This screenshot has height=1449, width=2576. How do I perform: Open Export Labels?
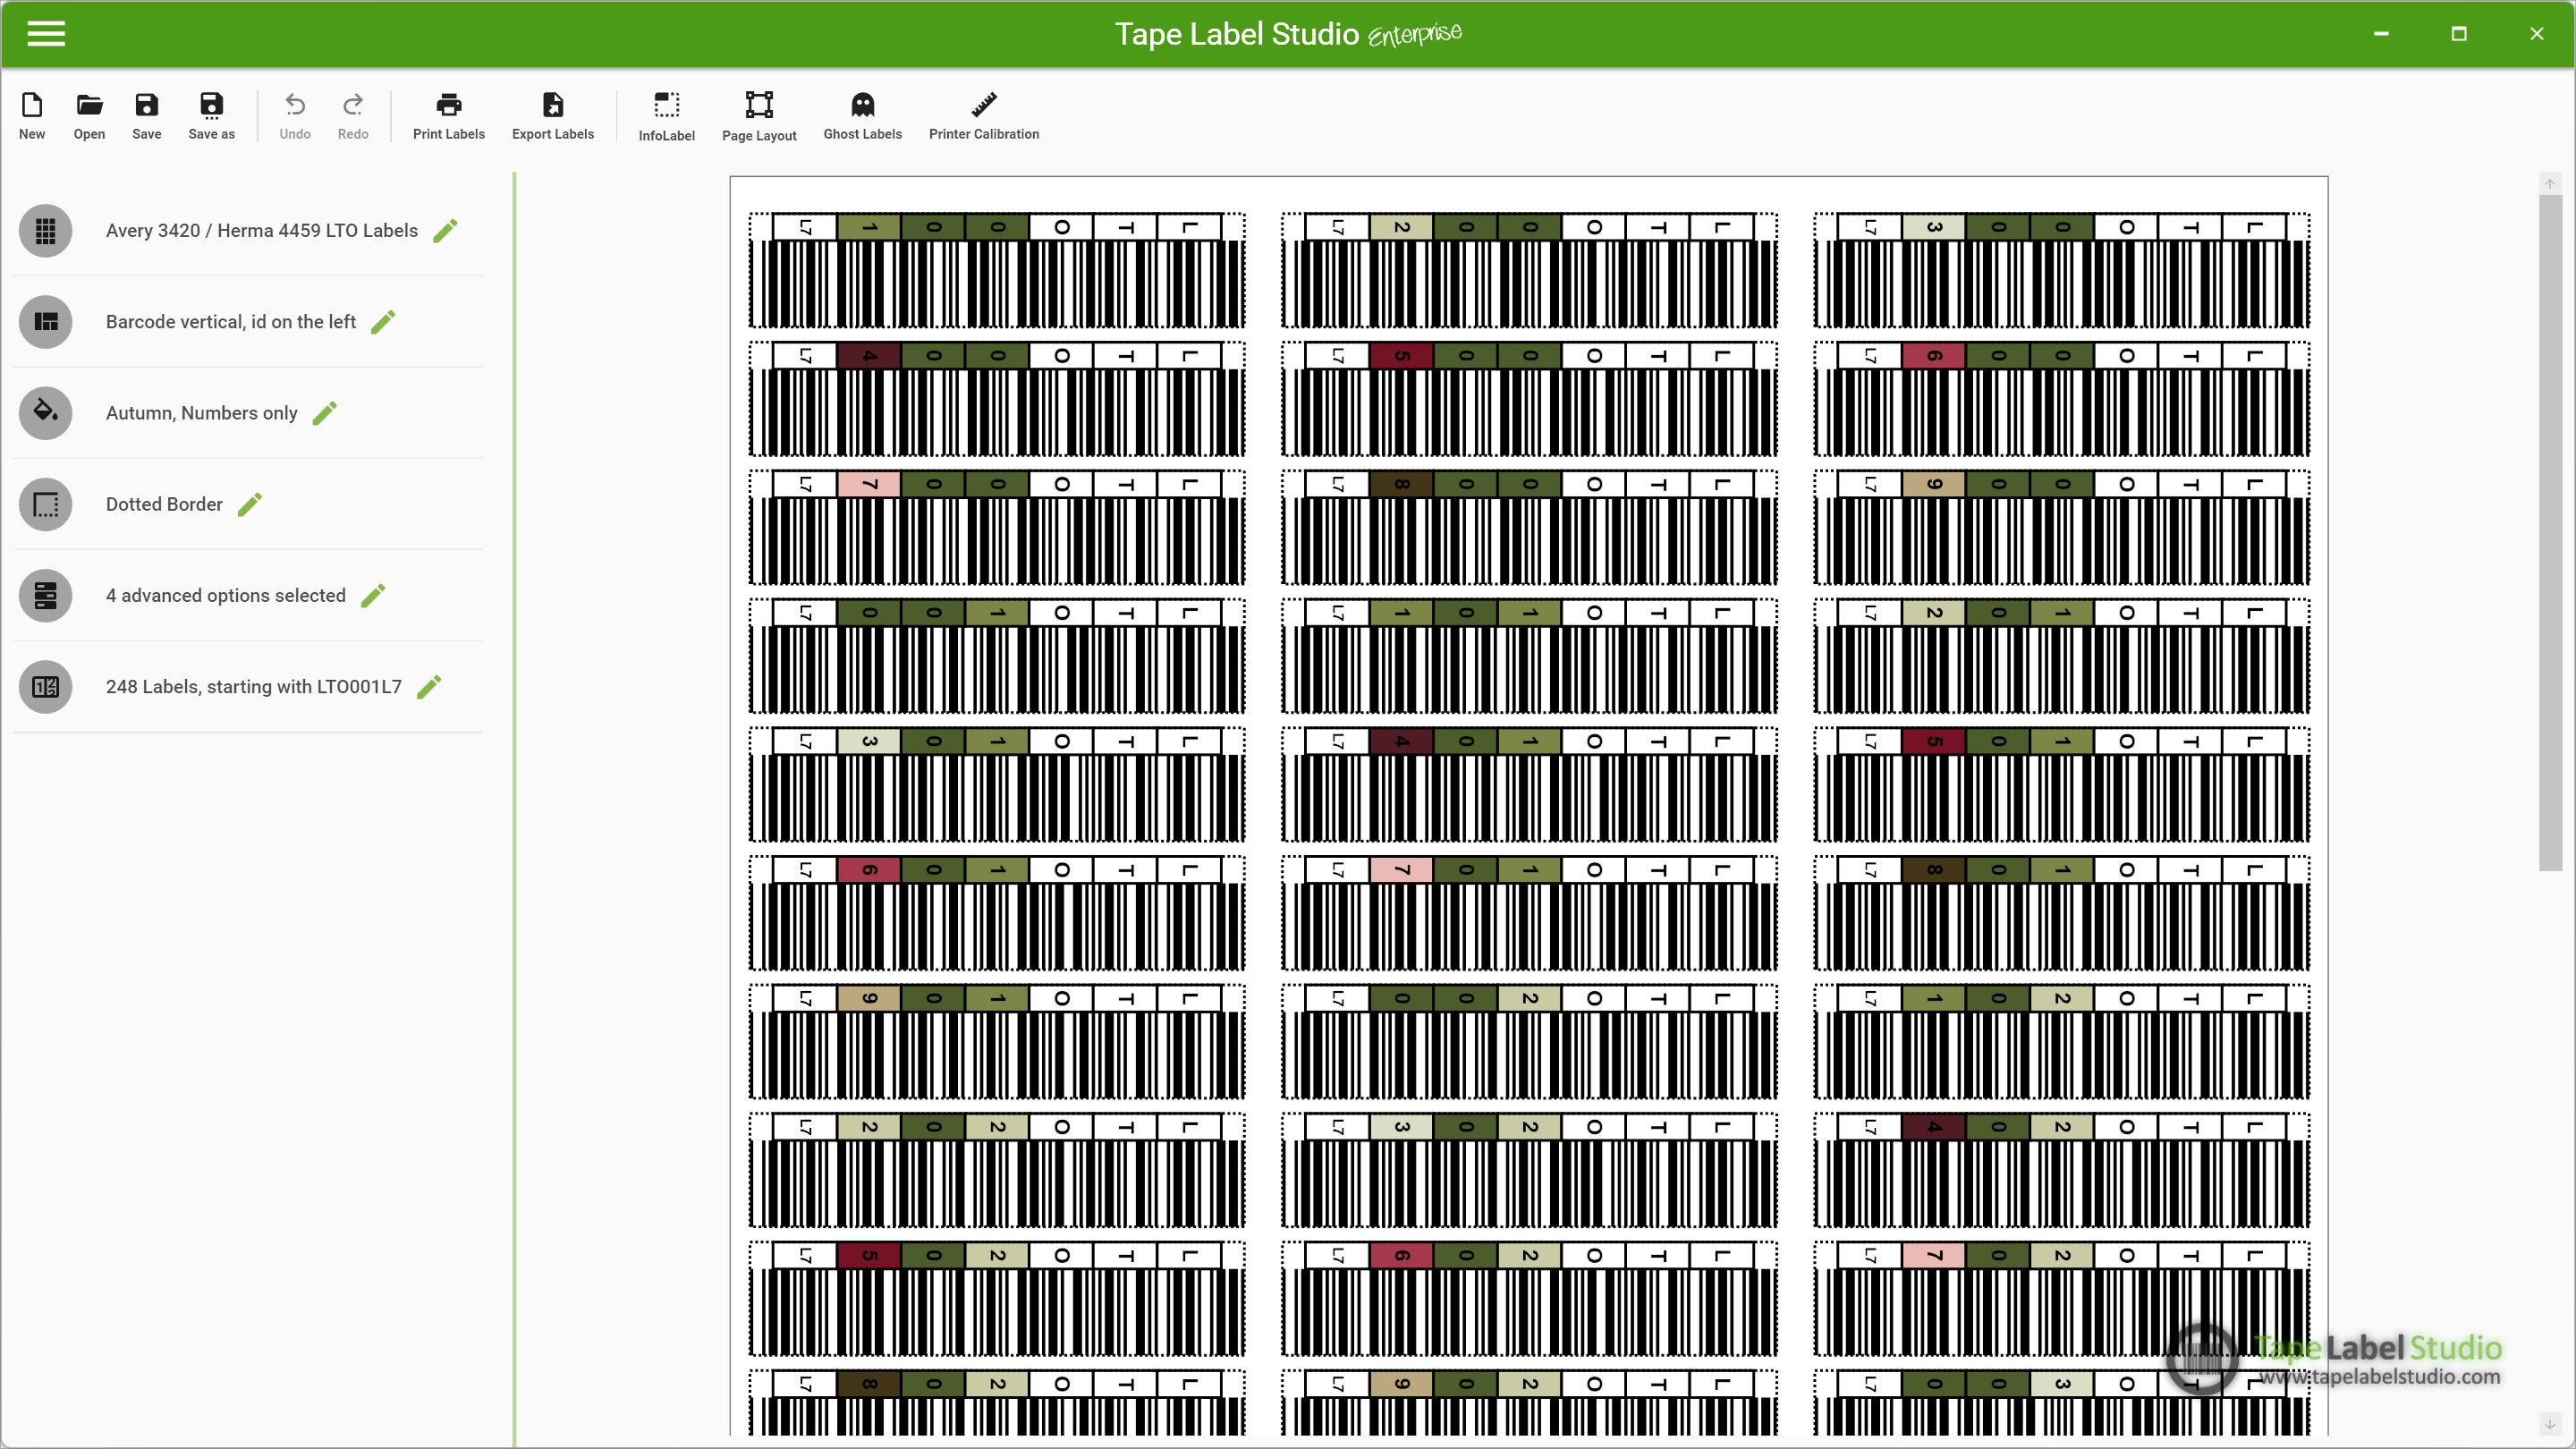tap(552, 115)
